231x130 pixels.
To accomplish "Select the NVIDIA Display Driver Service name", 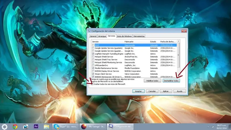I will click(107, 71).
